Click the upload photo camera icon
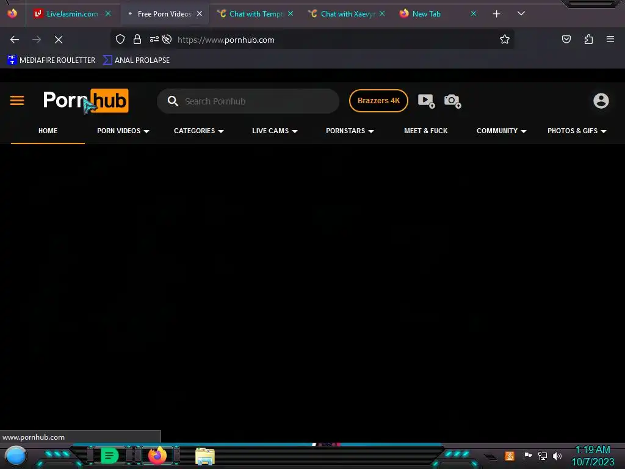This screenshot has width=625, height=469. pos(452,101)
